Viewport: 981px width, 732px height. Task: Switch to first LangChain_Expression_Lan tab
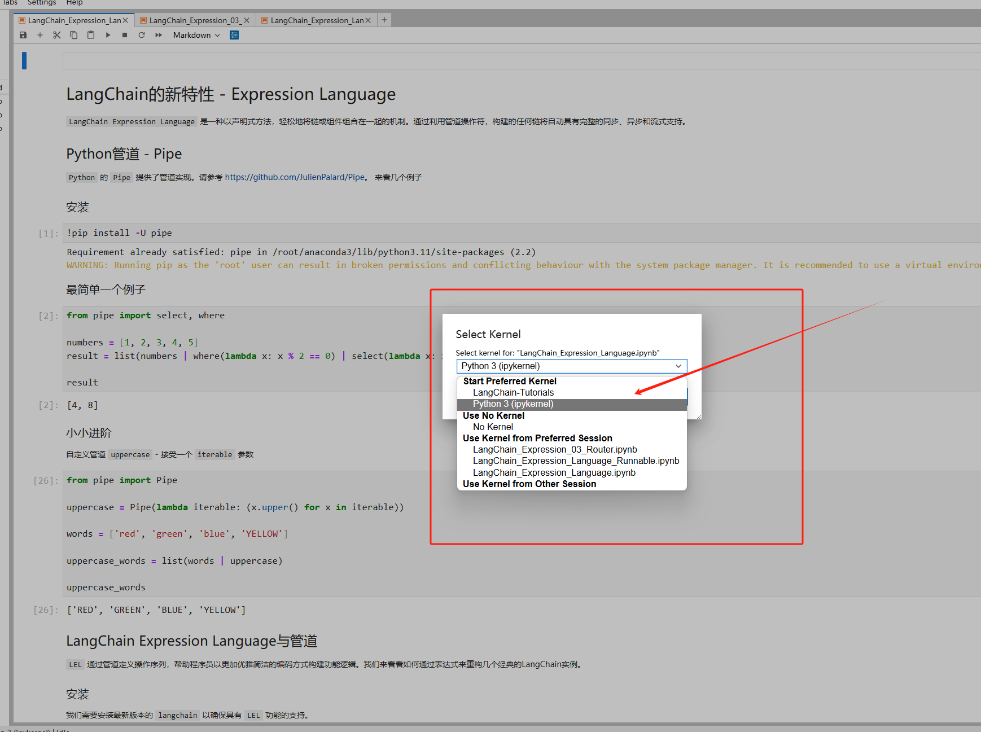pos(74,20)
